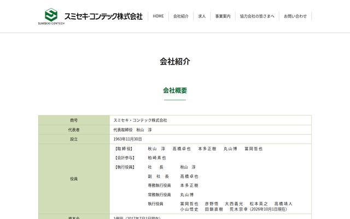Open the 協力会社の皆さまへ navigation item
Image resolution: width=350 pixels, height=219 pixels.
click(x=257, y=16)
